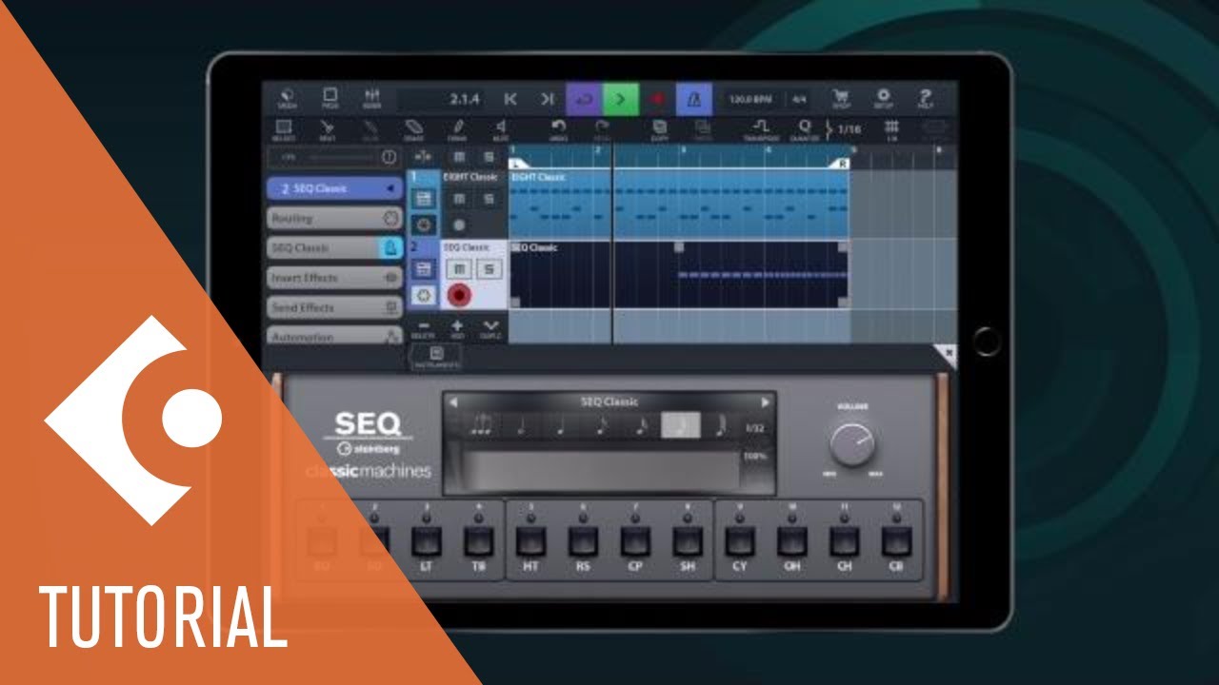The width and height of the screenshot is (1219, 685).
Task: Open the Projects panel icon
Action: pyautogui.click(x=330, y=99)
